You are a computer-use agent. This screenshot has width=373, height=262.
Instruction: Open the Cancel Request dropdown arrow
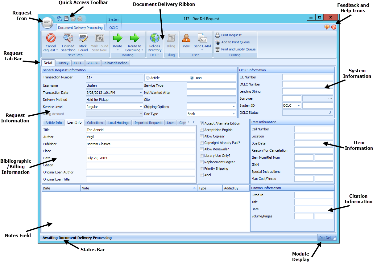point(57,50)
